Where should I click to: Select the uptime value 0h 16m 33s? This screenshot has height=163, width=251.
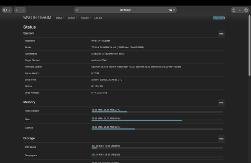[97, 86]
